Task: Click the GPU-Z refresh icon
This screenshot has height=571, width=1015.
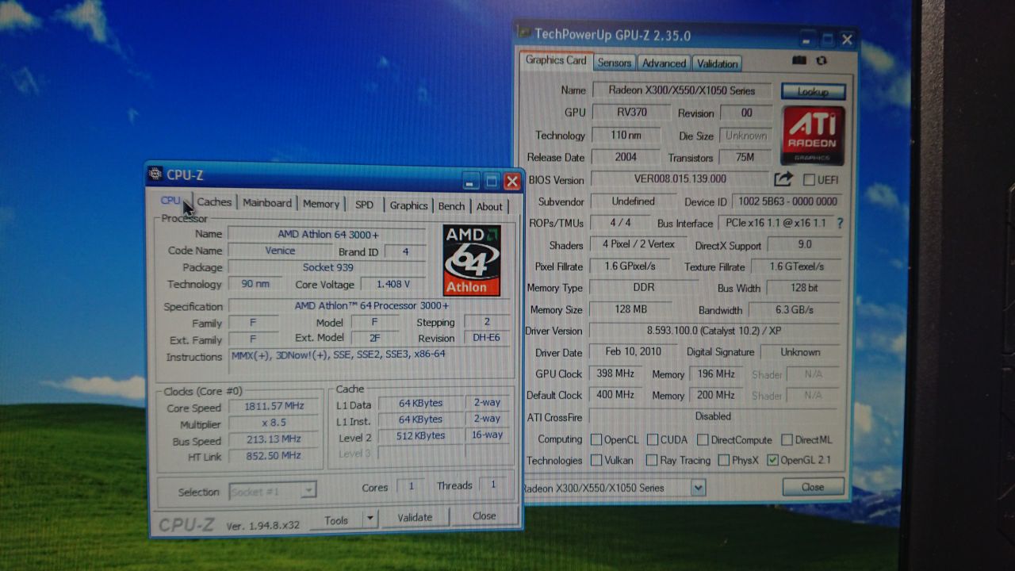Action: click(x=821, y=60)
